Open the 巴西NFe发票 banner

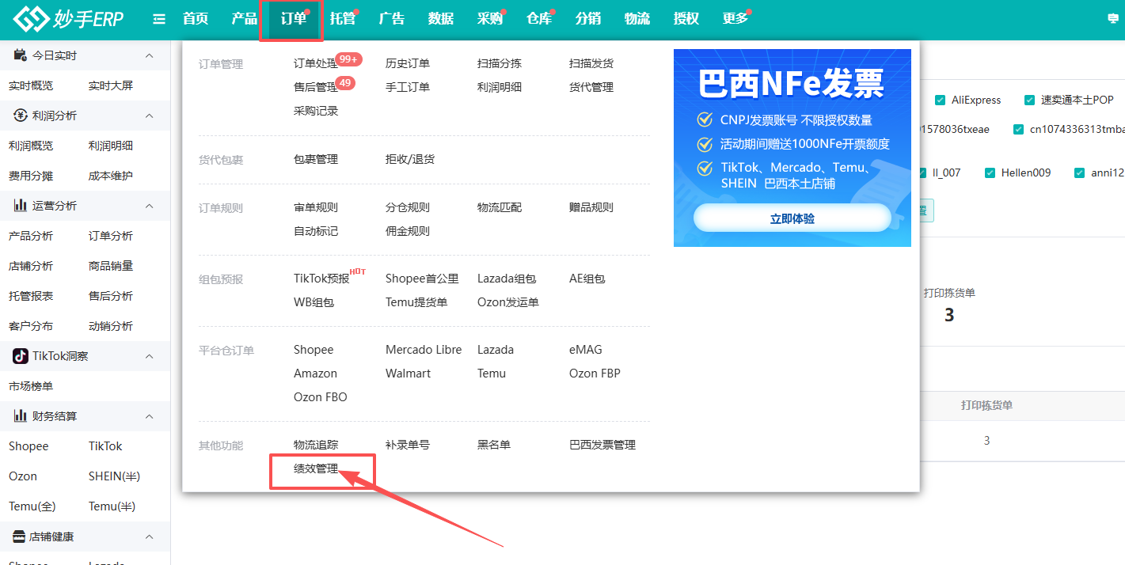pos(792,148)
